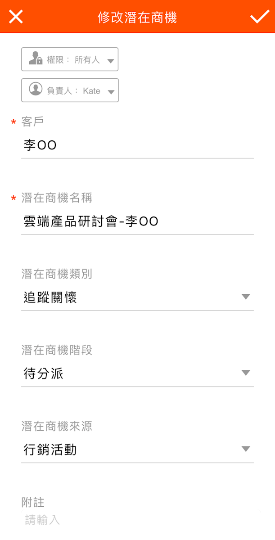275x540 pixels.
Task: Confirm changes with the checkmark icon
Action: click(259, 17)
